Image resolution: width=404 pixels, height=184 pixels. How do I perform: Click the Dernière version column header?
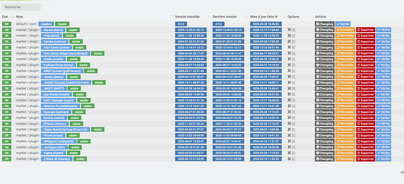tap(225, 17)
